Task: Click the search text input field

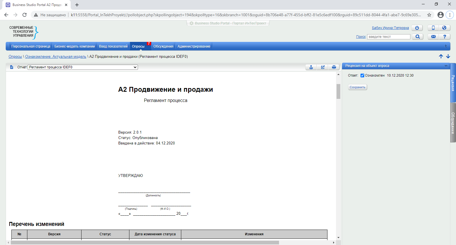Action: point(388,37)
